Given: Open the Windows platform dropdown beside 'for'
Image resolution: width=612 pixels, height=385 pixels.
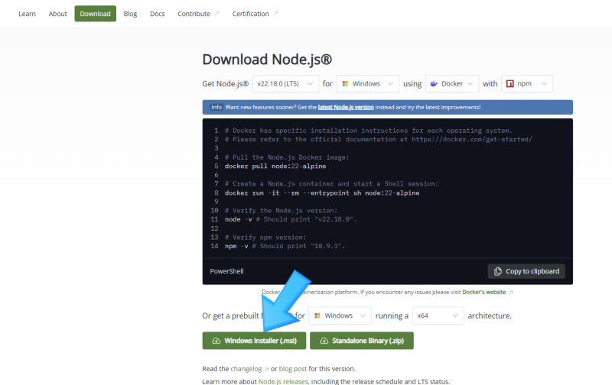Looking at the screenshot, I should tap(368, 84).
